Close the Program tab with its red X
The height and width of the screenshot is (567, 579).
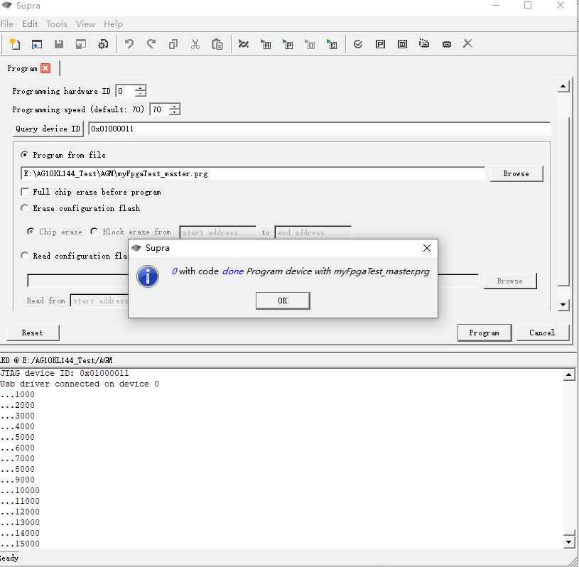coord(45,68)
